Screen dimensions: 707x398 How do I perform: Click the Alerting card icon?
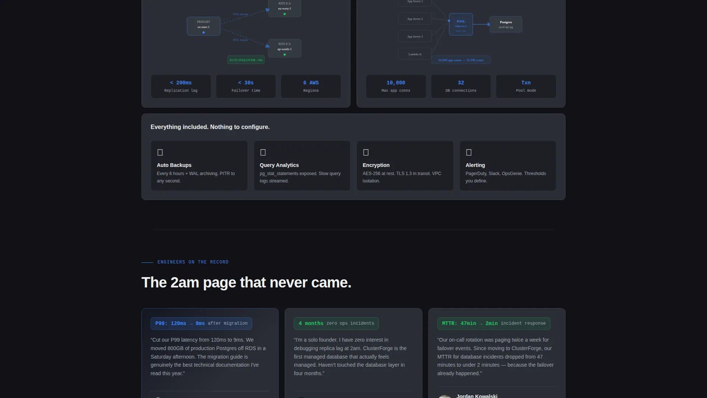click(x=469, y=153)
